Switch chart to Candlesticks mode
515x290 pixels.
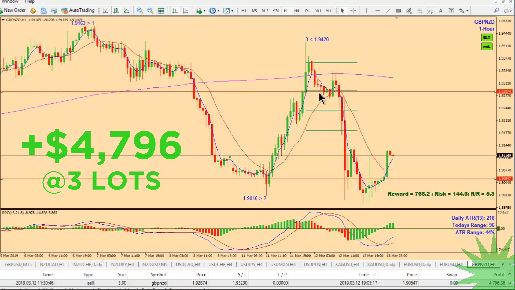[116, 11]
